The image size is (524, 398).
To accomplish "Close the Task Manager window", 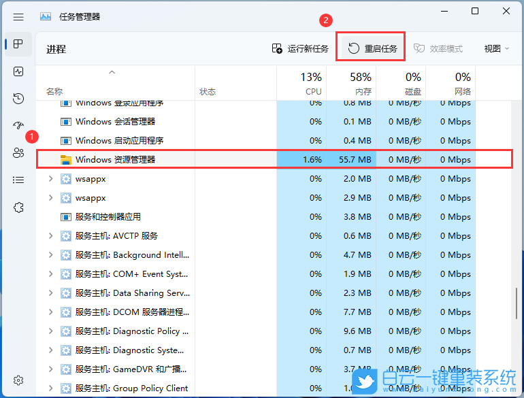I will click(506, 11).
